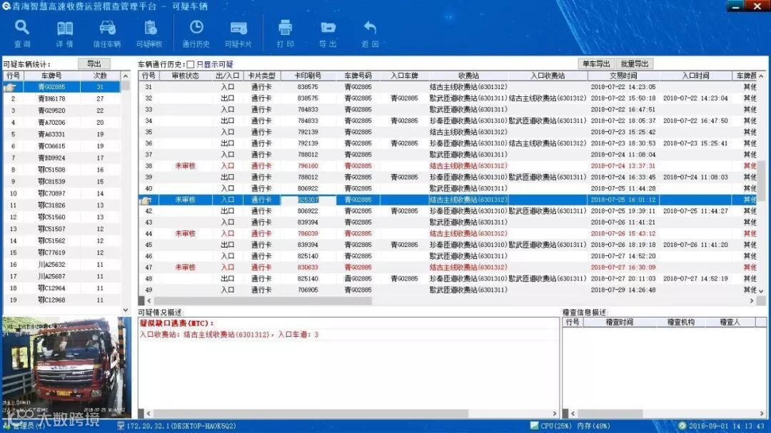Click the highlighted card number field in row 41
The width and height of the screenshot is (771, 433).
[308, 200]
